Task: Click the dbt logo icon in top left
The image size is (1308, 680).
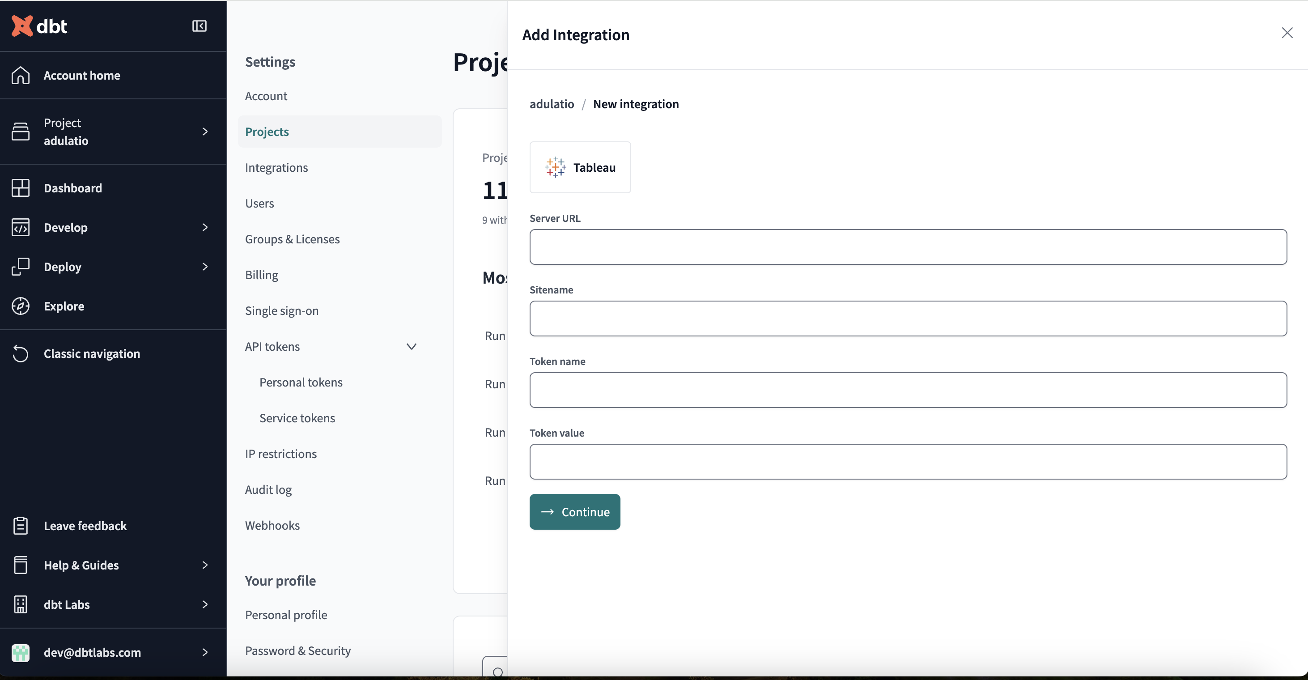Action: pos(22,25)
